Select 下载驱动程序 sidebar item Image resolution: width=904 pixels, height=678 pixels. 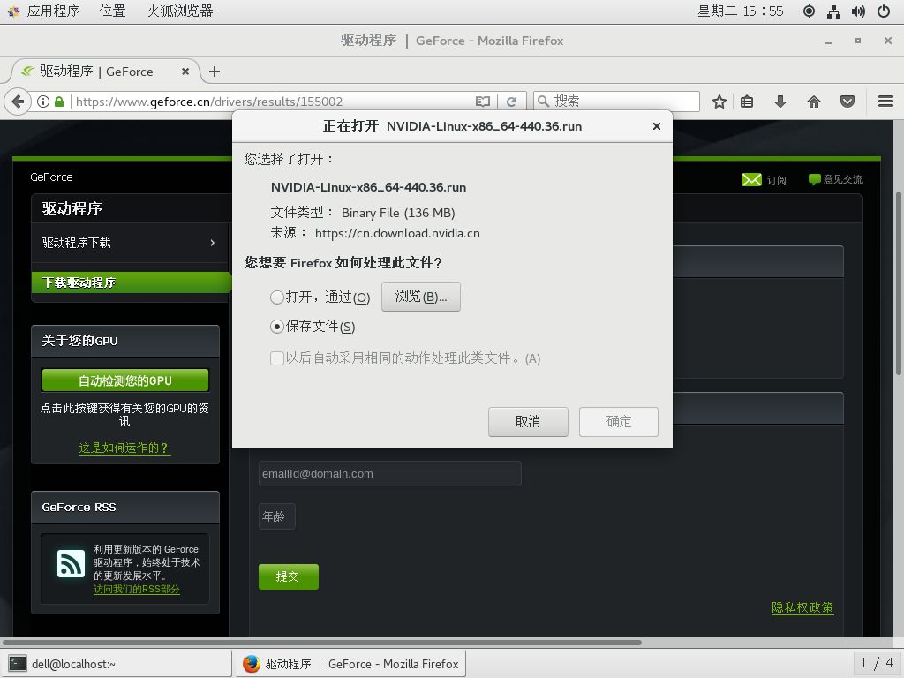coord(131,282)
